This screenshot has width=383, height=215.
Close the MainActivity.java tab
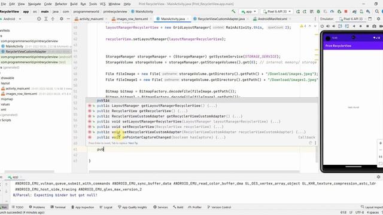[x=188, y=19]
